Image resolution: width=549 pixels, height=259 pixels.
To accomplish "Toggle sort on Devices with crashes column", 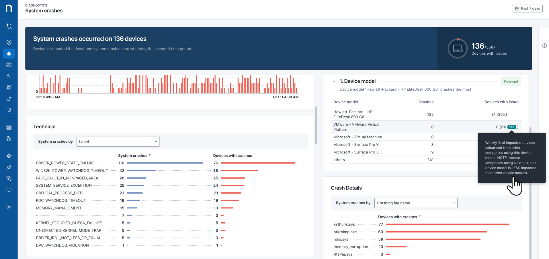I will point(419,217).
